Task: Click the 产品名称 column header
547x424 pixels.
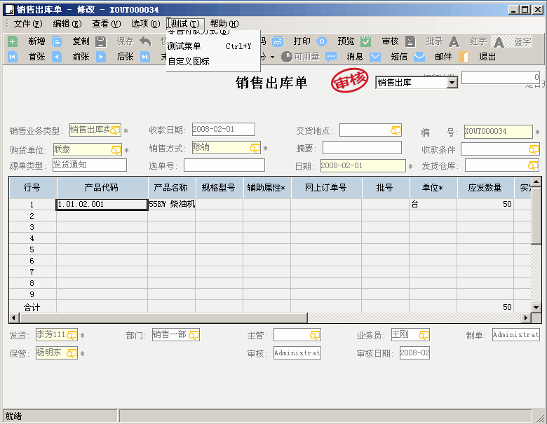Action: pos(172,188)
